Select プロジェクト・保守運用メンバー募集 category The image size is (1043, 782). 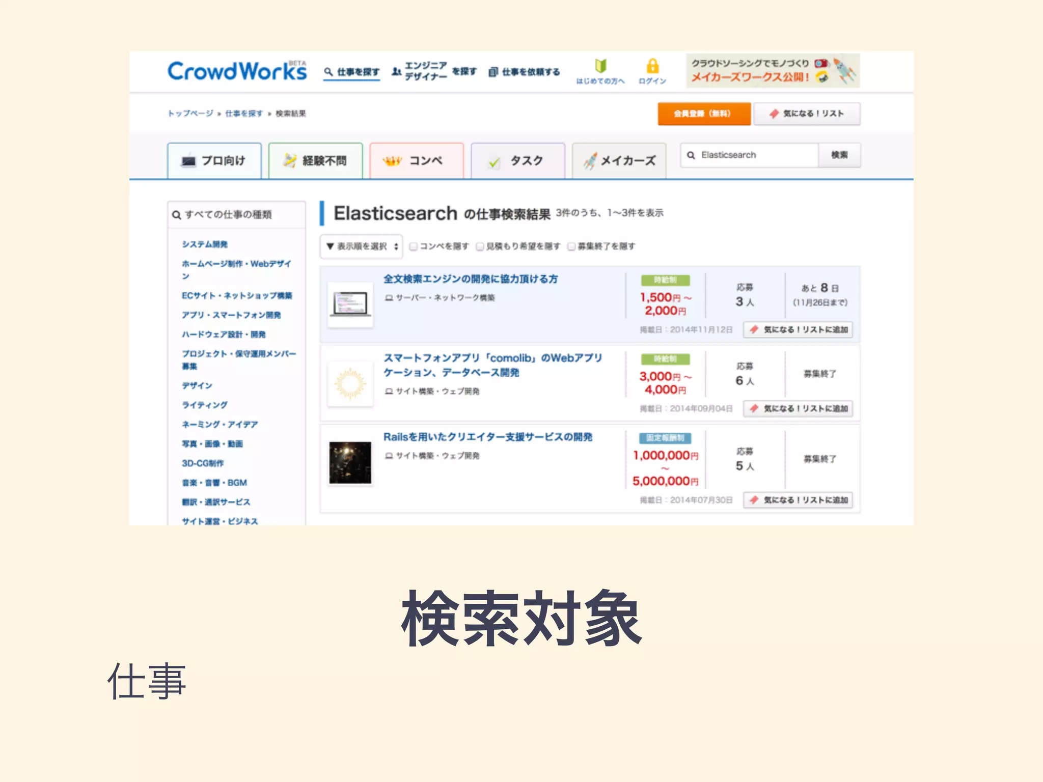(x=239, y=360)
